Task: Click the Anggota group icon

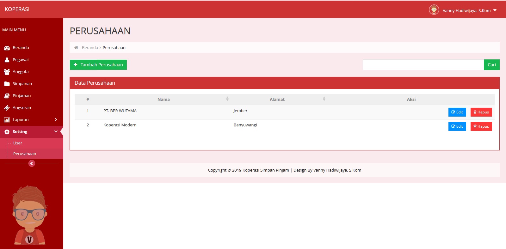Action: click(7, 72)
